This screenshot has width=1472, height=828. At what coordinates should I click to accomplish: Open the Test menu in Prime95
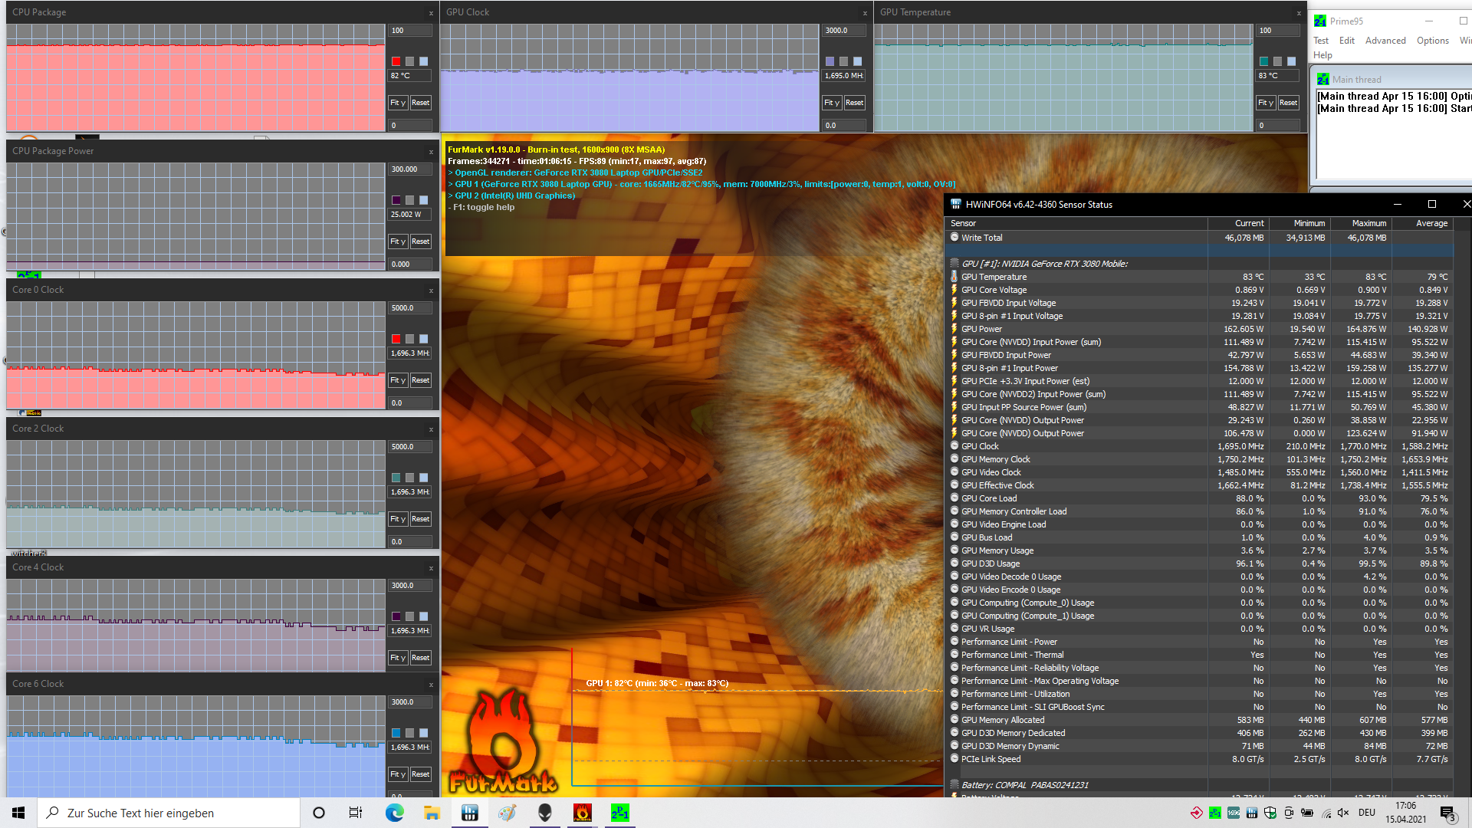[x=1321, y=41]
